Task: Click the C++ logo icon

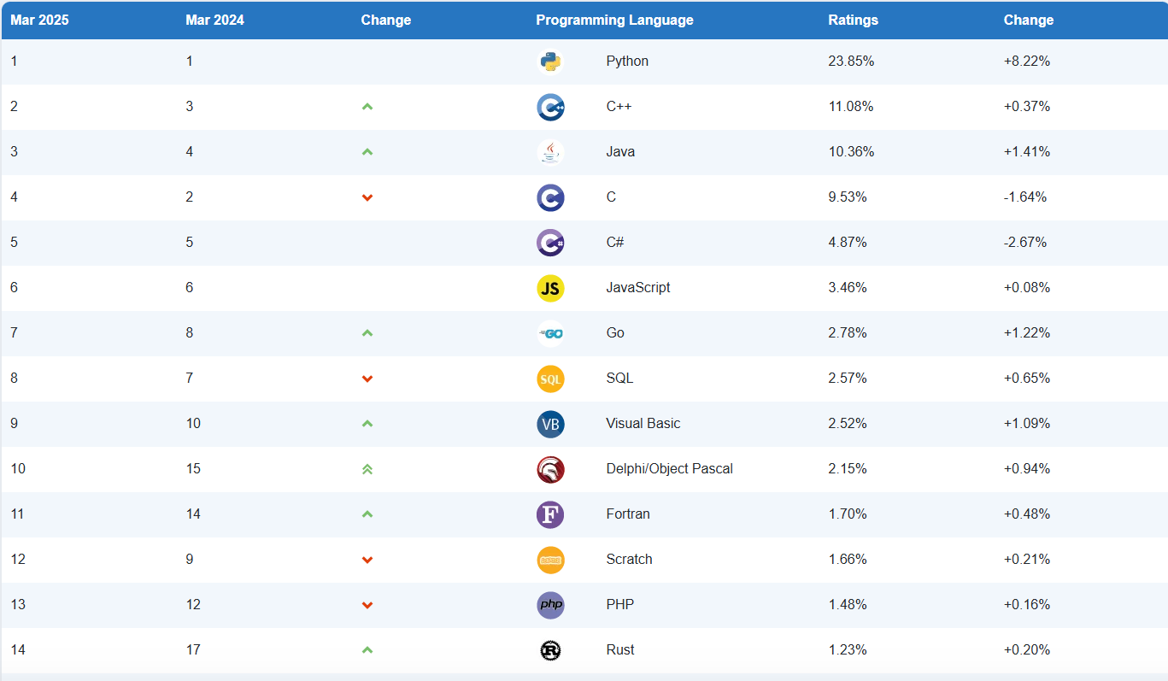Action: pos(550,107)
